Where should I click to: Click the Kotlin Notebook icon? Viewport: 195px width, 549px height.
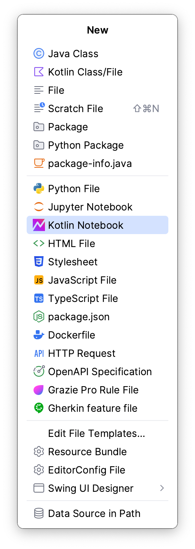click(39, 225)
